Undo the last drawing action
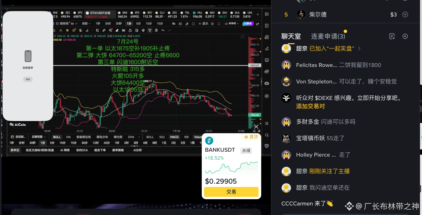The height and width of the screenshot is (215, 422). click(x=163, y=30)
